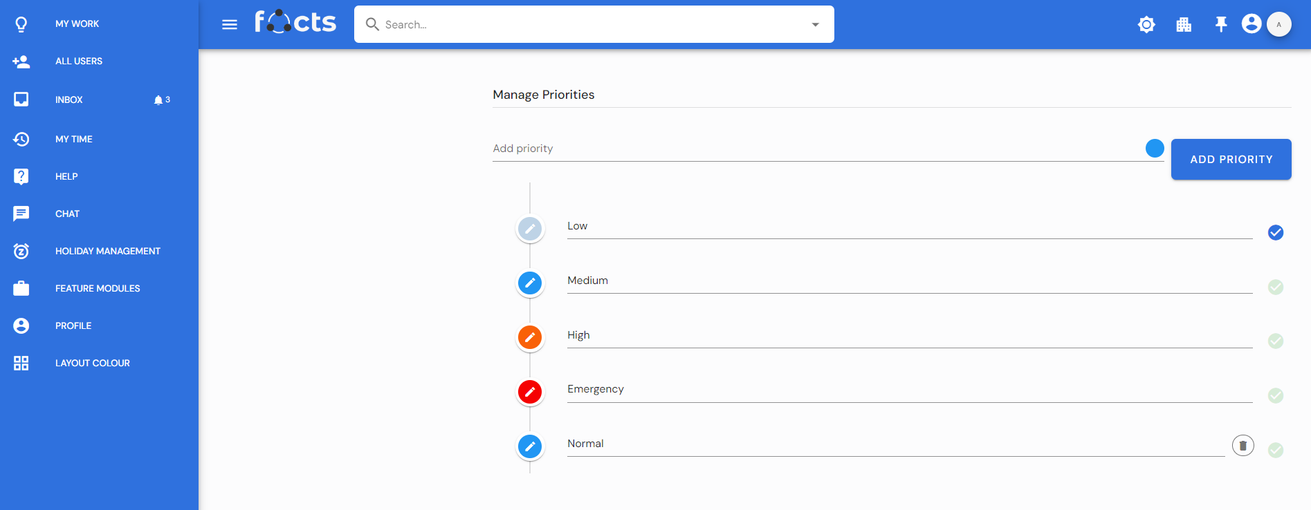
Task: Open the theme brightness settings icon
Action: [1146, 25]
